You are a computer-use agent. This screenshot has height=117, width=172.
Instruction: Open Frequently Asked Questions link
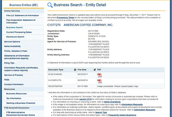[122, 115]
